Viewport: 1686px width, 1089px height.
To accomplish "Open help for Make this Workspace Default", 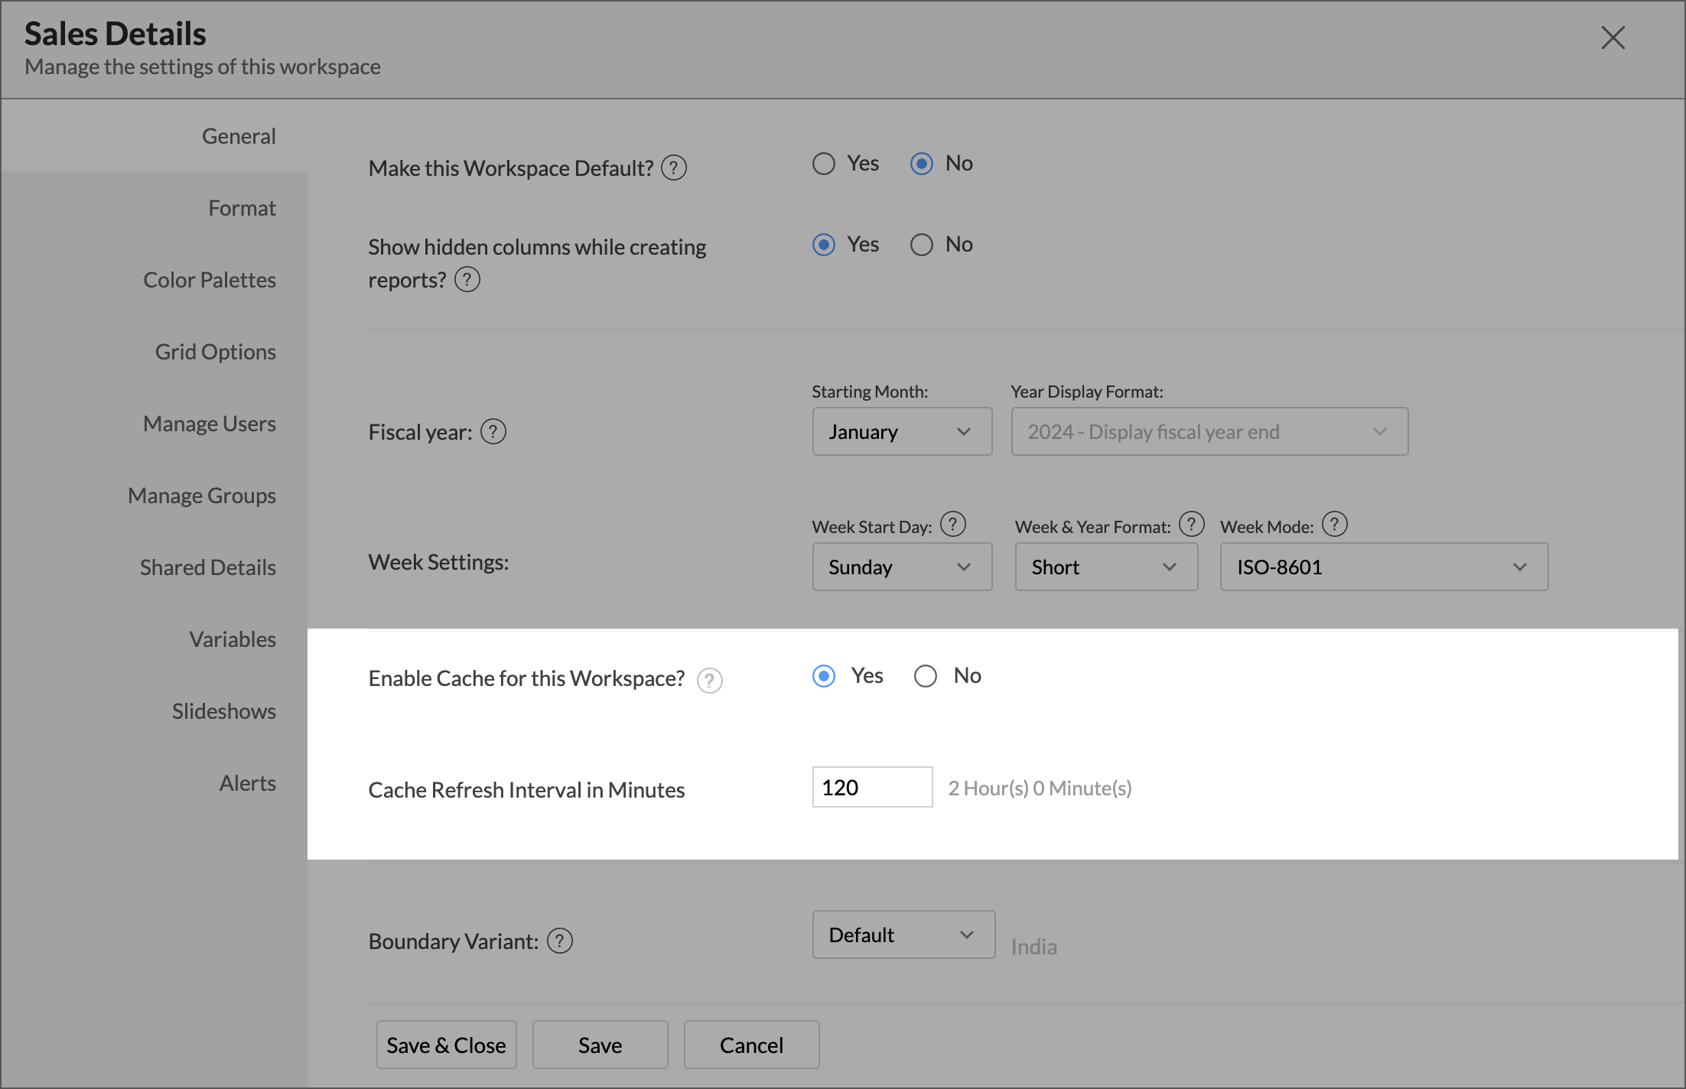I will pos(673,167).
